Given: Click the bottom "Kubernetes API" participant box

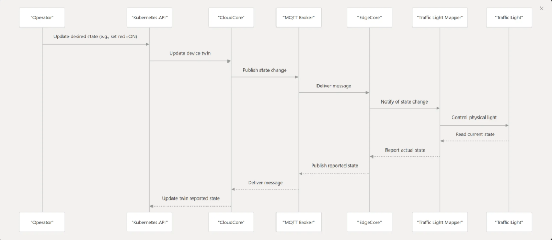Looking at the screenshot, I should (x=149, y=222).
